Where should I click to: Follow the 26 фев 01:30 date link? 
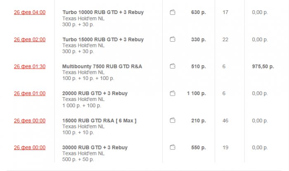coord(30,66)
